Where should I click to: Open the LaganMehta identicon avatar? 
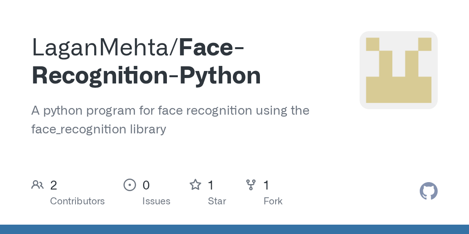(399, 70)
